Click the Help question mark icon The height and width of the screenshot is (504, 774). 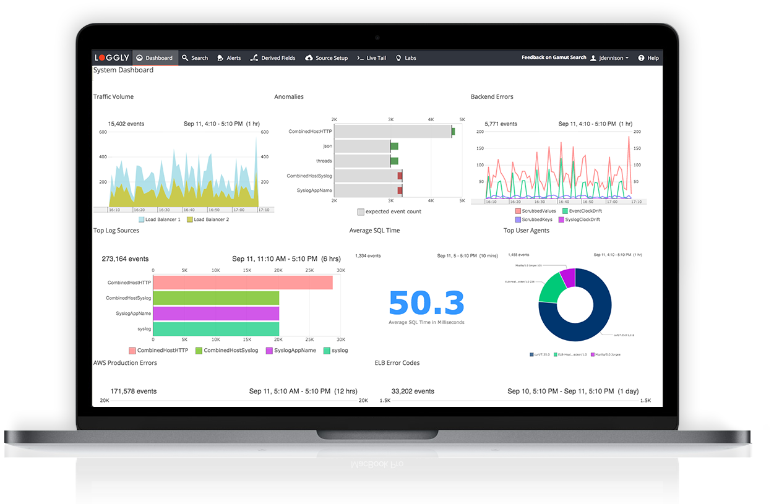(x=641, y=58)
